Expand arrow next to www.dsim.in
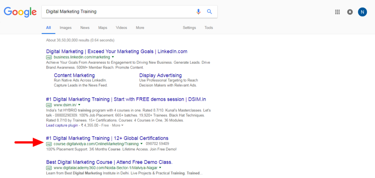The image size is (375, 178). pyautogui.click(x=79, y=105)
